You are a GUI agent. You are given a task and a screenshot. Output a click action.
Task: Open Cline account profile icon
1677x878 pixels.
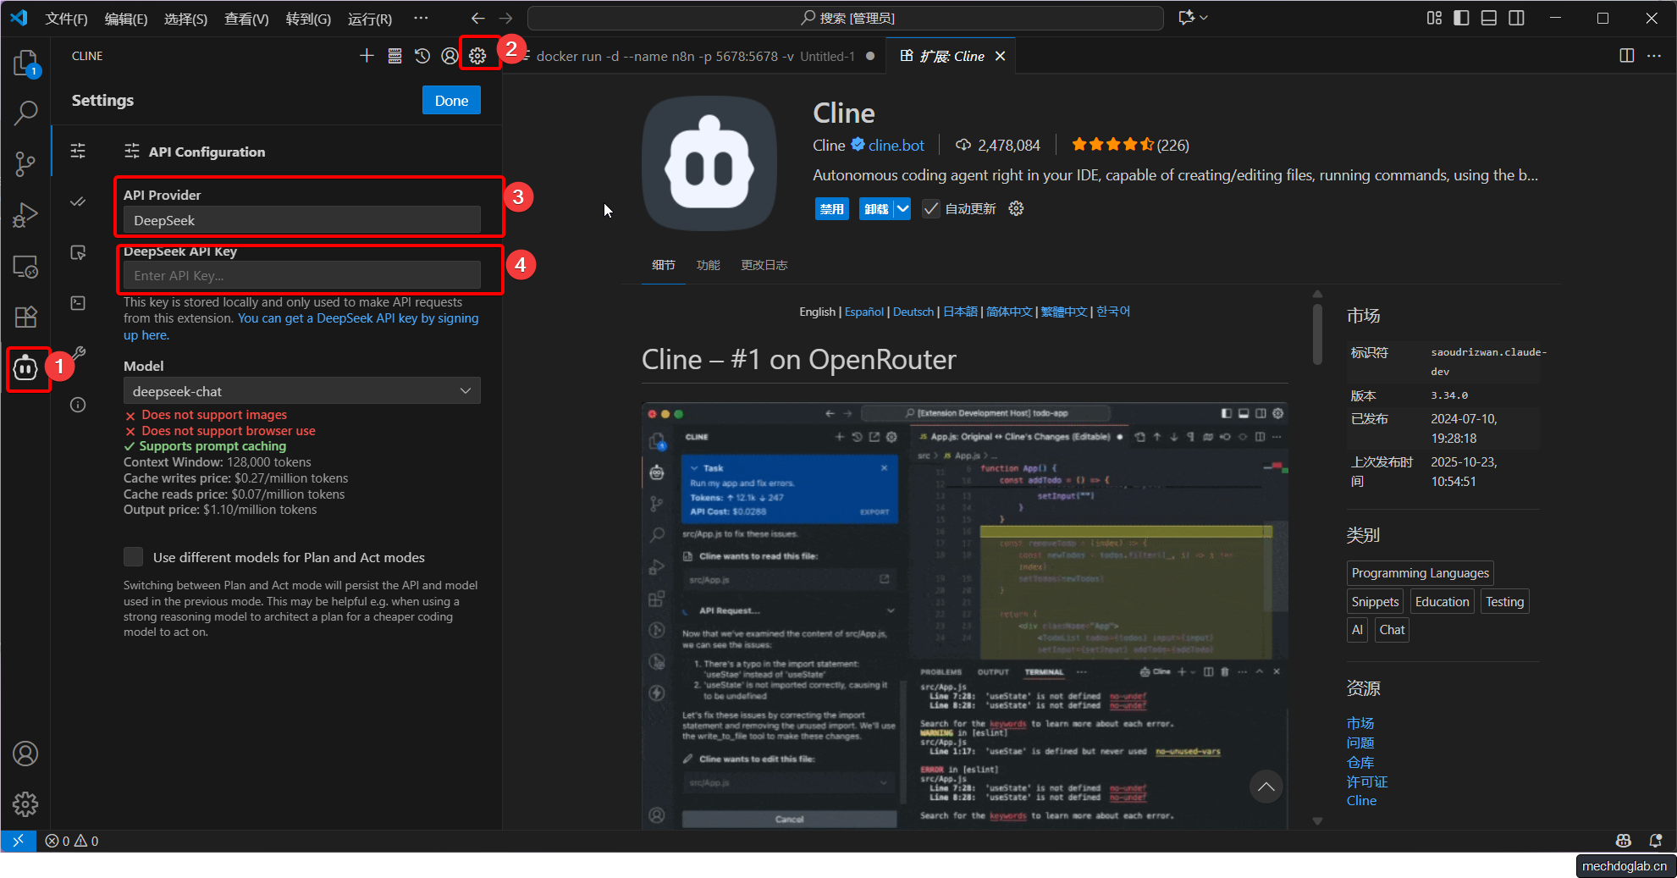tap(450, 56)
